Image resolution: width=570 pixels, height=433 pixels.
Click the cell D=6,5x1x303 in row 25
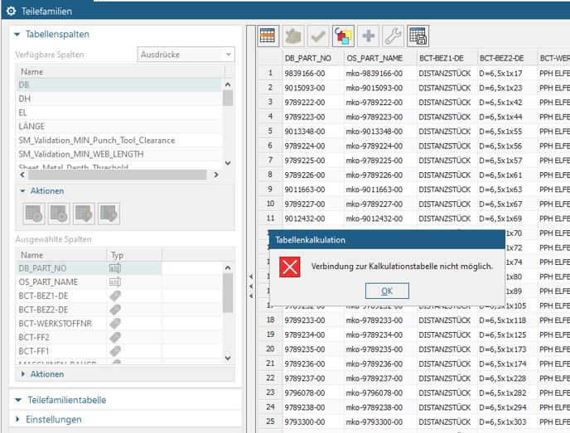[x=508, y=421]
